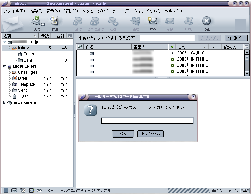
Task: Open the メッセージ(M) menu
Action: point(95,11)
